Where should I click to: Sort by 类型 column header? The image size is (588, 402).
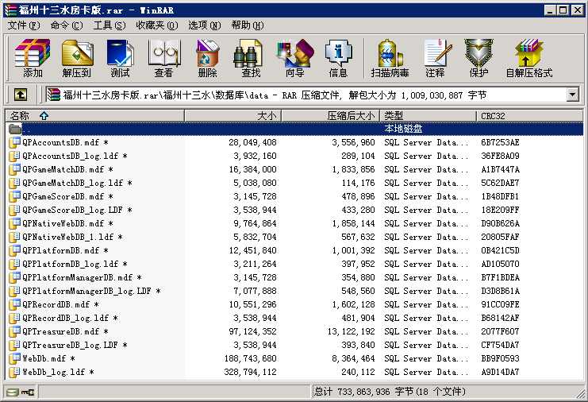[x=428, y=116]
